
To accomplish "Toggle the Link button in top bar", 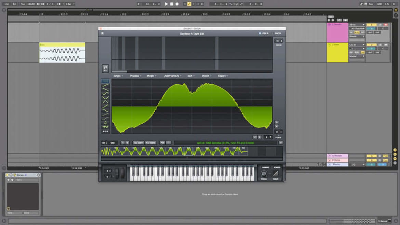I will [x=6, y=4].
